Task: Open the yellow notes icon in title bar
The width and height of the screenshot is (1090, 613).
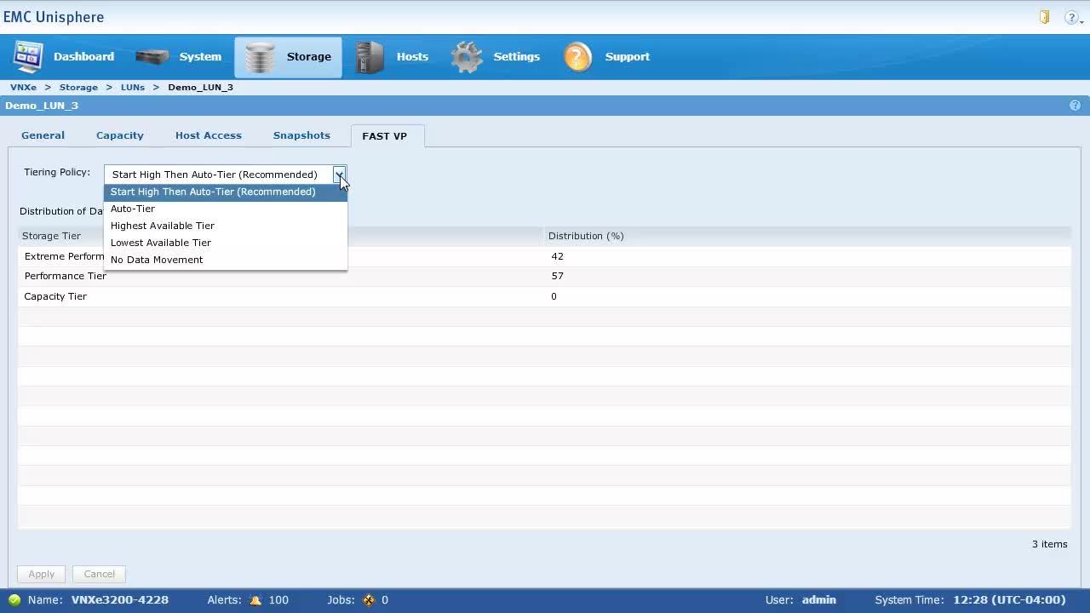Action: pos(1044,17)
